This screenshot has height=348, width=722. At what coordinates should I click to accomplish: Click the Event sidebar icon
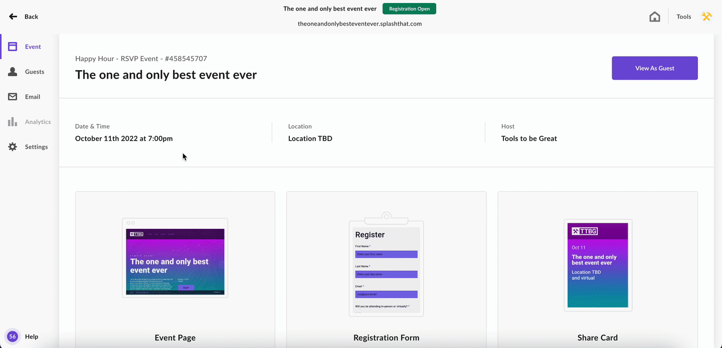click(x=13, y=47)
